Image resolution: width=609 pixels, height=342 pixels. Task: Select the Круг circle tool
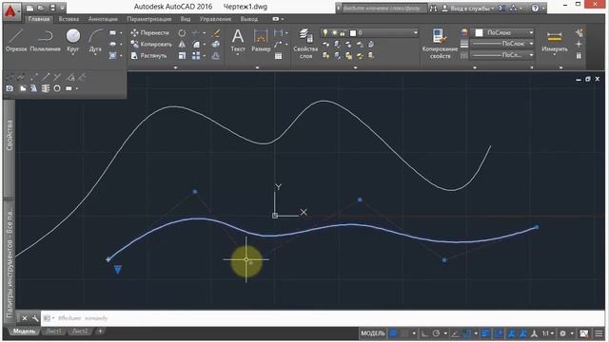coord(72,39)
